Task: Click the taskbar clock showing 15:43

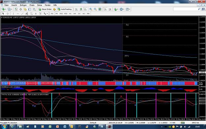Action: (x=197, y=127)
